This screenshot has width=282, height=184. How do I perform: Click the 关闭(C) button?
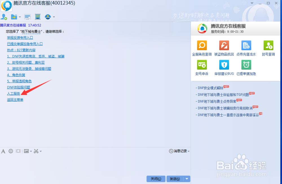click(x=156, y=179)
